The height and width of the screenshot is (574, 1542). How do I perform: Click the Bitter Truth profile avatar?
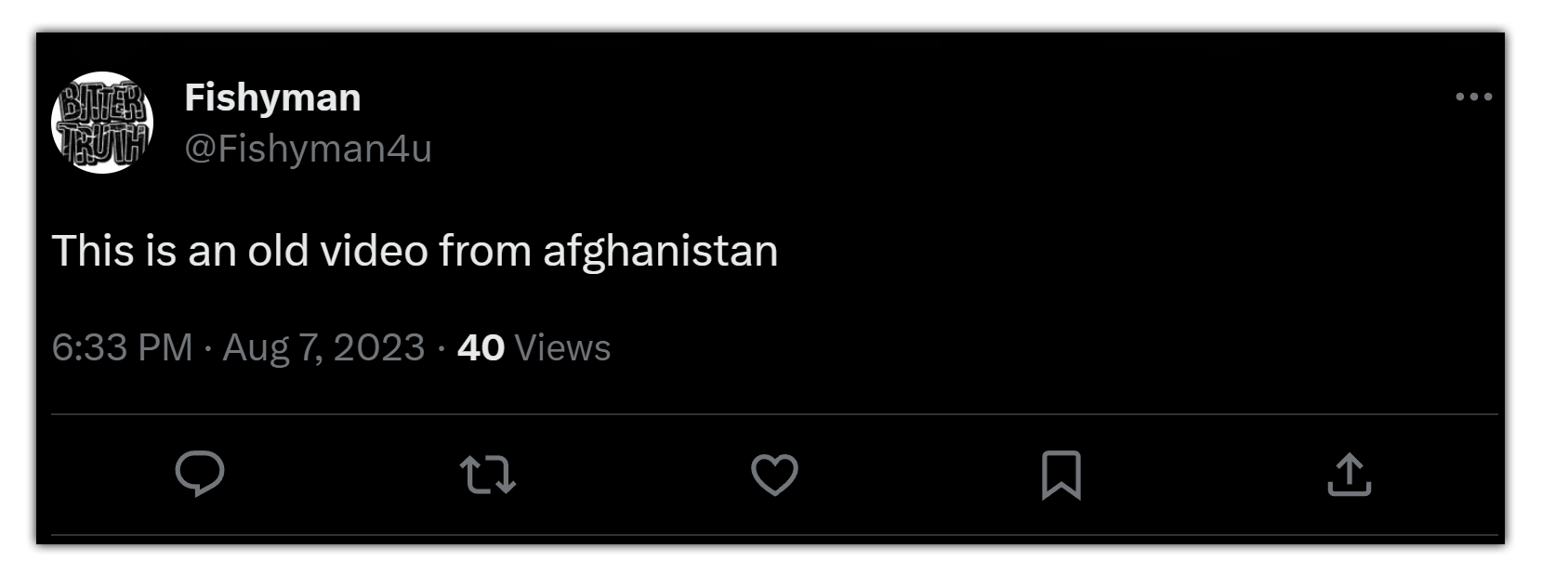pyautogui.click(x=102, y=123)
